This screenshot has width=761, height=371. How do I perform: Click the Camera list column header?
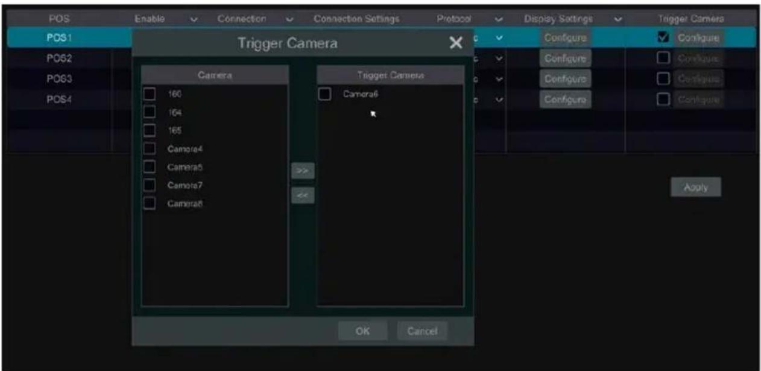tap(215, 75)
